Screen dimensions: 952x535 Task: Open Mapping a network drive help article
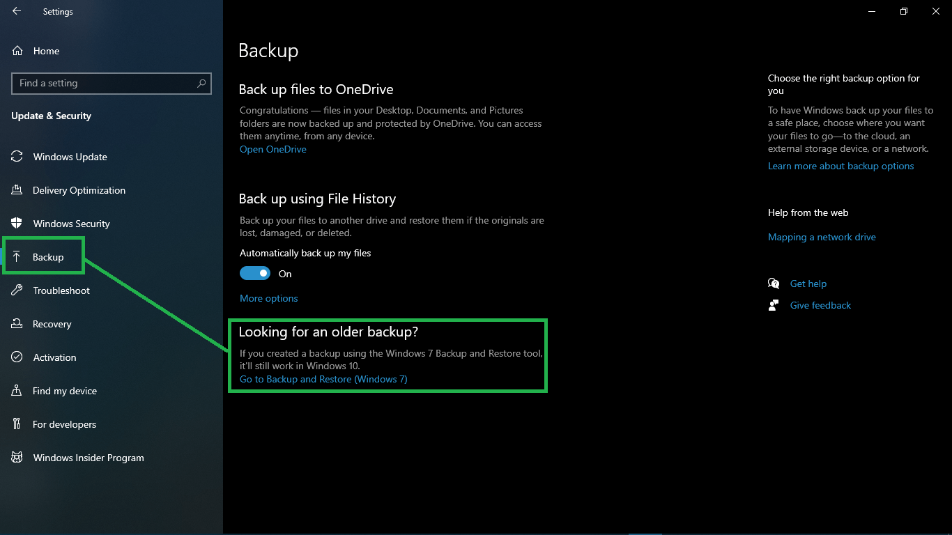(822, 237)
